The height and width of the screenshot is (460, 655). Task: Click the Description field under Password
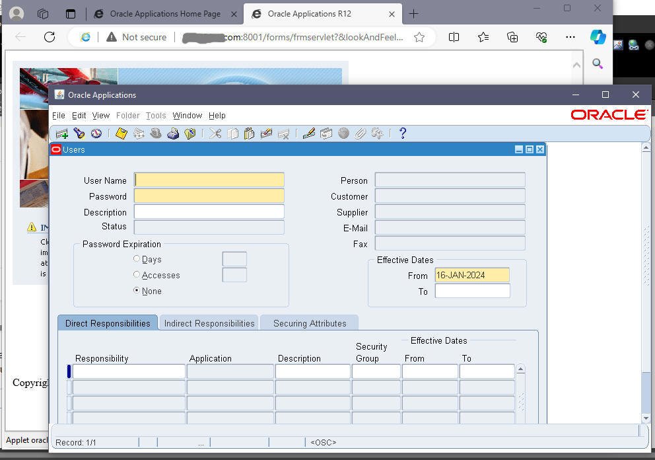click(209, 211)
